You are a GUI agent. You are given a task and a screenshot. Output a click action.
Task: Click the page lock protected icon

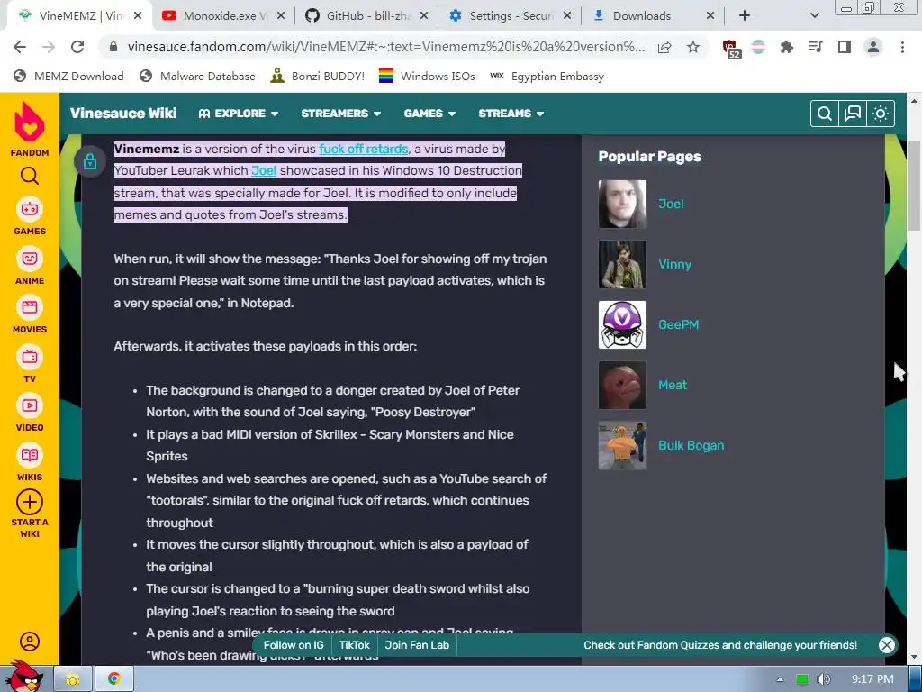(90, 161)
